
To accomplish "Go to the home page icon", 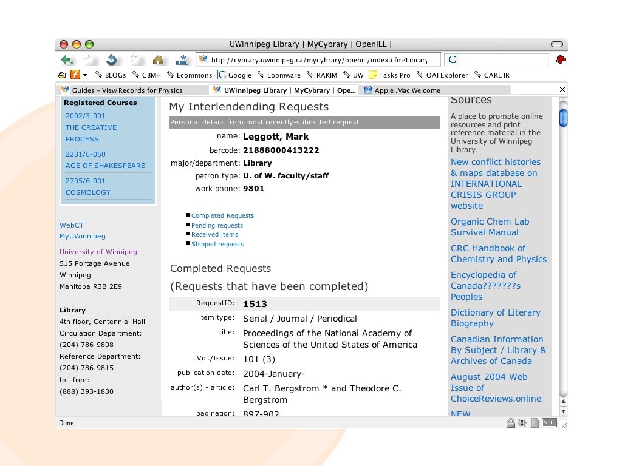I will (158, 60).
